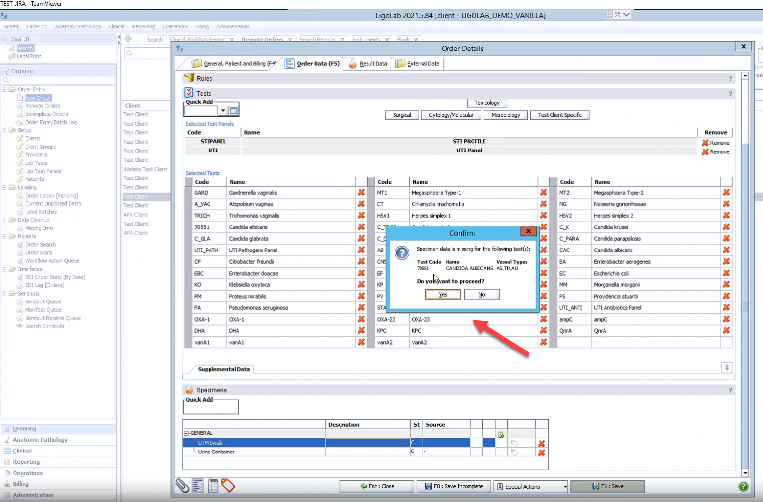Collapse the GENERAL specimen group
The height and width of the screenshot is (502, 763).
(x=186, y=433)
